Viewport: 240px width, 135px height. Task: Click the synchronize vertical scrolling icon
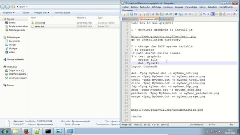(195, 14)
